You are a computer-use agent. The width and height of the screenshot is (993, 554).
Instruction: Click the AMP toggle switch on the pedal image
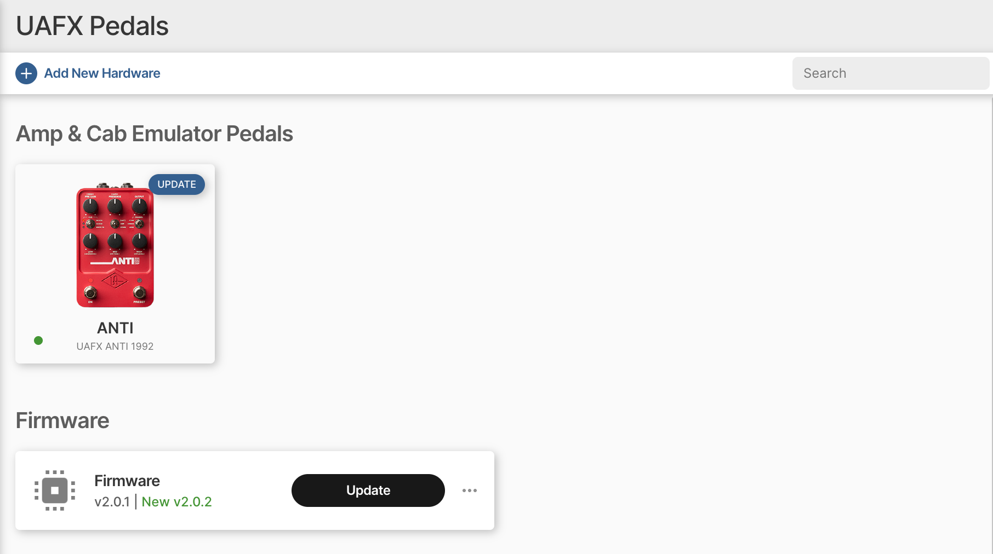114,223
